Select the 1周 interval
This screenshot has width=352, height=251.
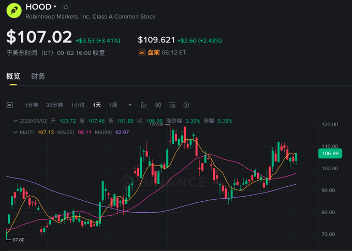[x=113, y=105]
